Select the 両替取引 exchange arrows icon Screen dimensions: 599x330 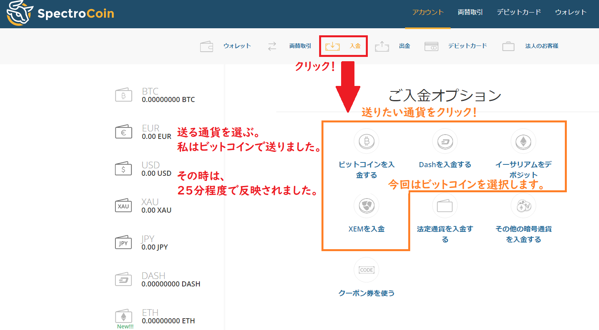coord(272,46)
